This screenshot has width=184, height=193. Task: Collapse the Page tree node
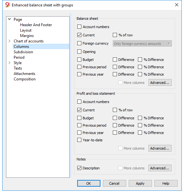(9, 19)
